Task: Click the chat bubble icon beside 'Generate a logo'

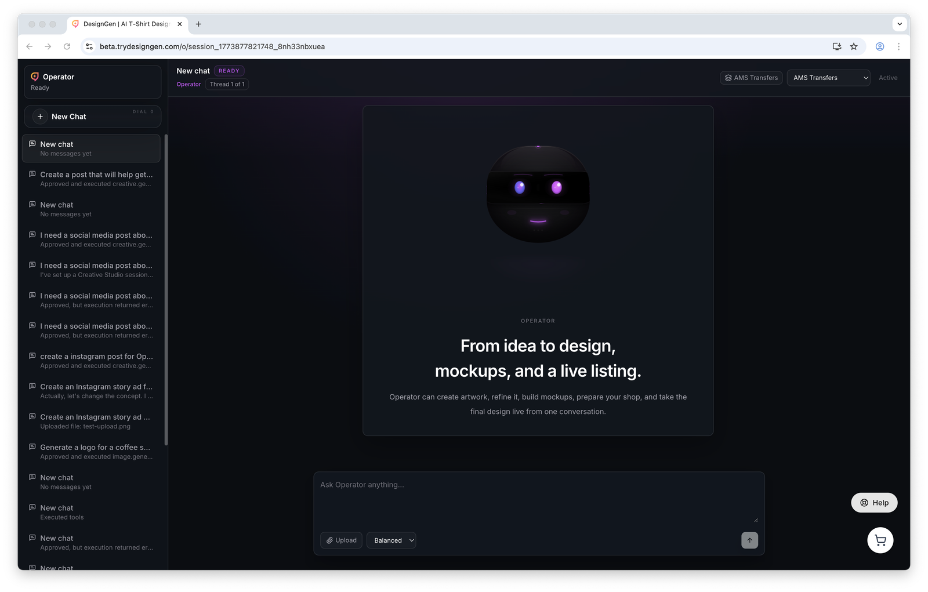Action: tap(32, 446)
